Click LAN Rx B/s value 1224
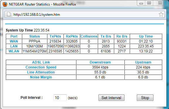The width and height of the screenshot is (169, 109). (122, 46)
